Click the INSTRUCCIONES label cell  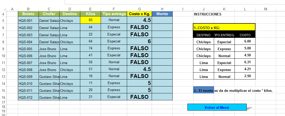207,14
